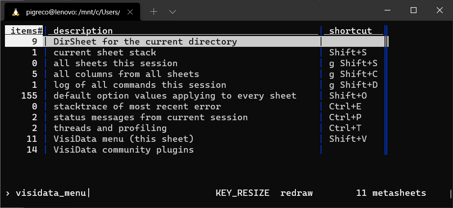This screenshot has height=208, width=453.
Task: Select default option values row
Action: click(x=175, y=96)
